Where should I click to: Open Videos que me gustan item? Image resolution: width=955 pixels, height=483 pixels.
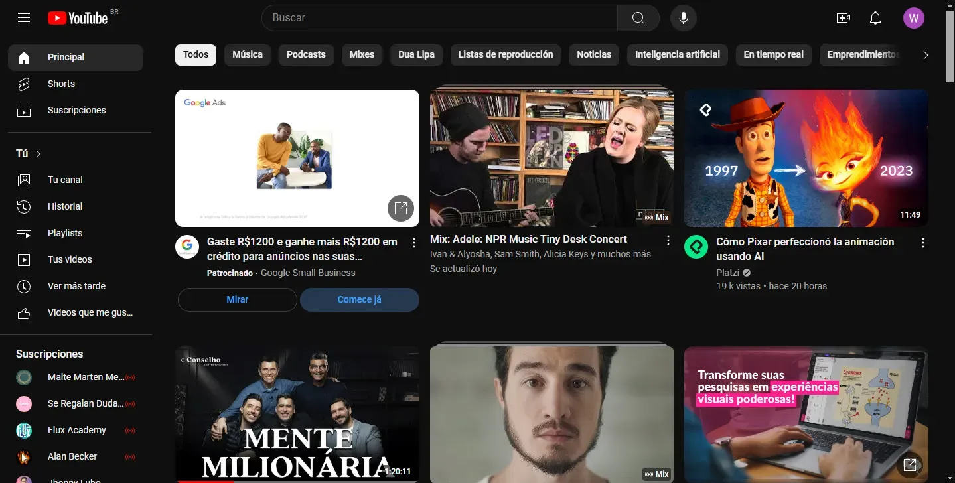(x=76, y=312)
